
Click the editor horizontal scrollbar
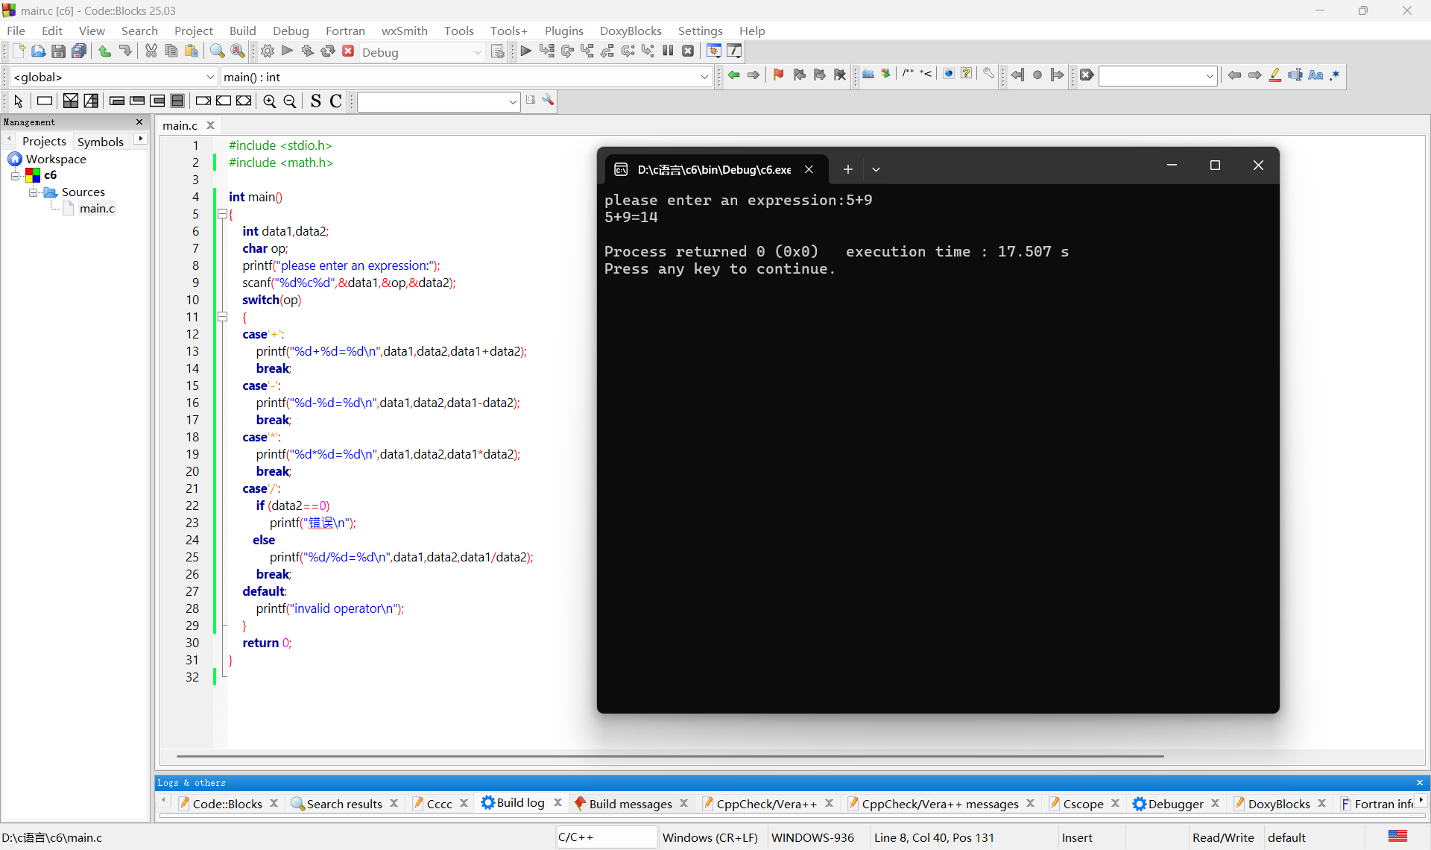pos(669,756)
